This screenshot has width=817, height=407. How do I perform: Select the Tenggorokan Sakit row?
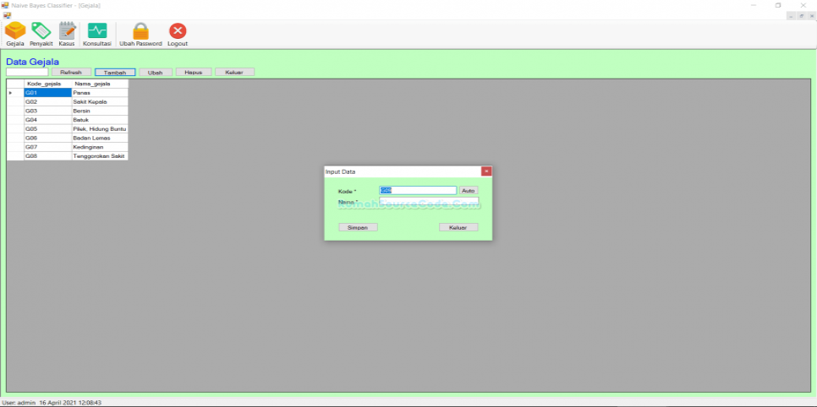coord(99,156)
